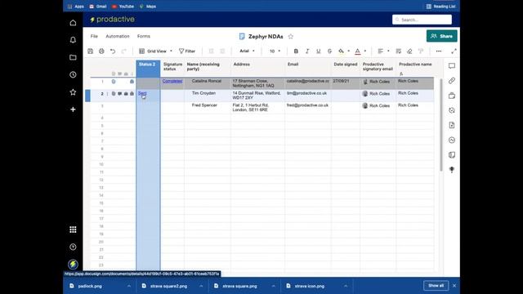Click the Redo arrow in toolbar
This screenshot has width=523, height=294.
pos(123,51)
